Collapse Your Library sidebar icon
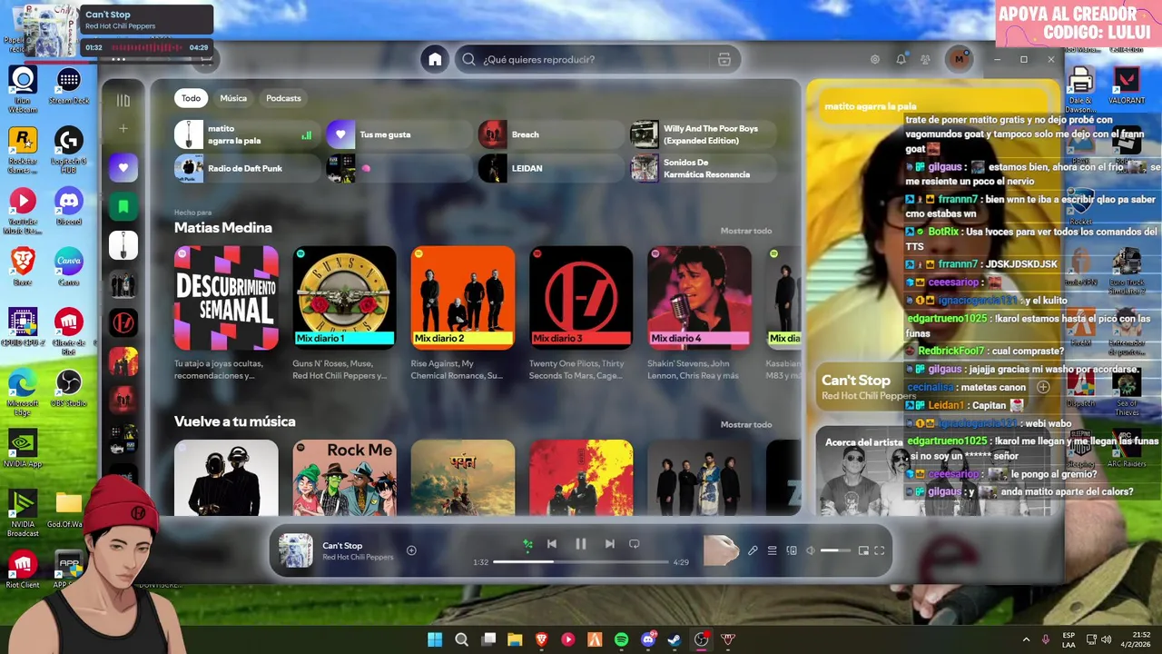1162x654 pixels. click(x=123, y=100)
